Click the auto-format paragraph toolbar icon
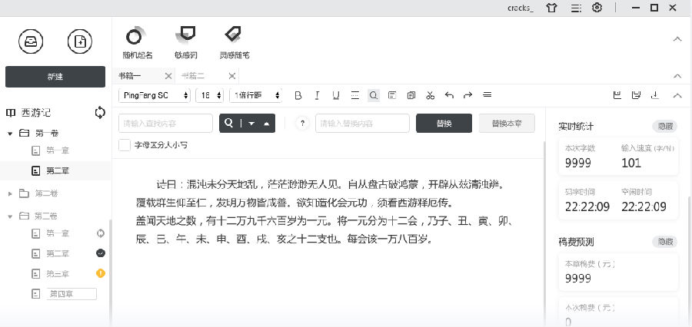 coord(392,95)
